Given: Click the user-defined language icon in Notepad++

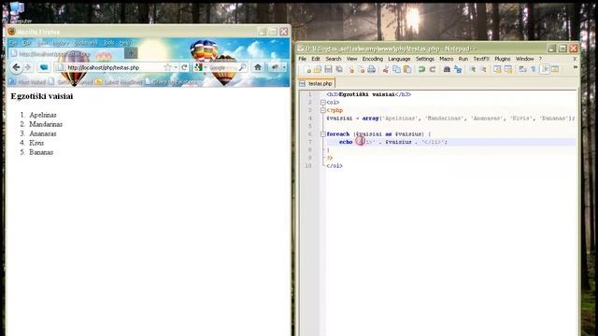Looking at the screenshot, I should (x=555, y=69).
